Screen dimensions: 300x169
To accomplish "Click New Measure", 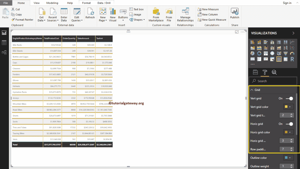I will [208, 9].
